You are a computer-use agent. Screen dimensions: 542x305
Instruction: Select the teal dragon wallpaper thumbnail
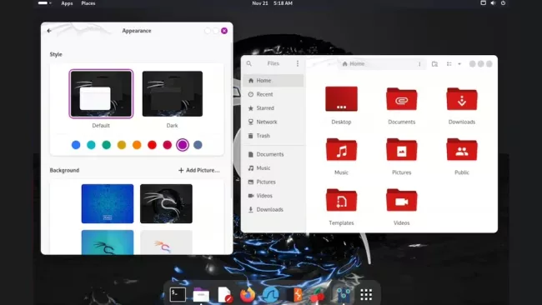coord(108,242)
